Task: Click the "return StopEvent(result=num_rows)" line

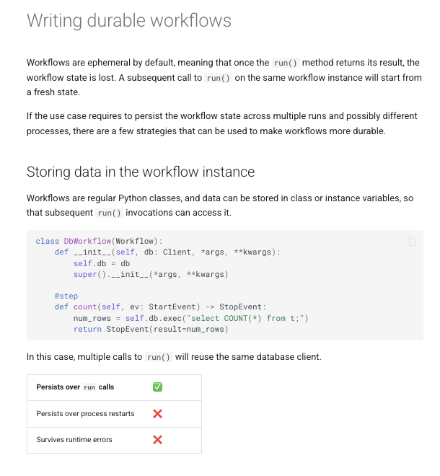Action: 150,329
